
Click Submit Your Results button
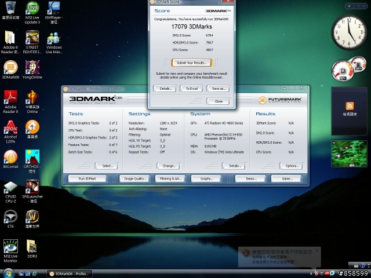[192, 63]
